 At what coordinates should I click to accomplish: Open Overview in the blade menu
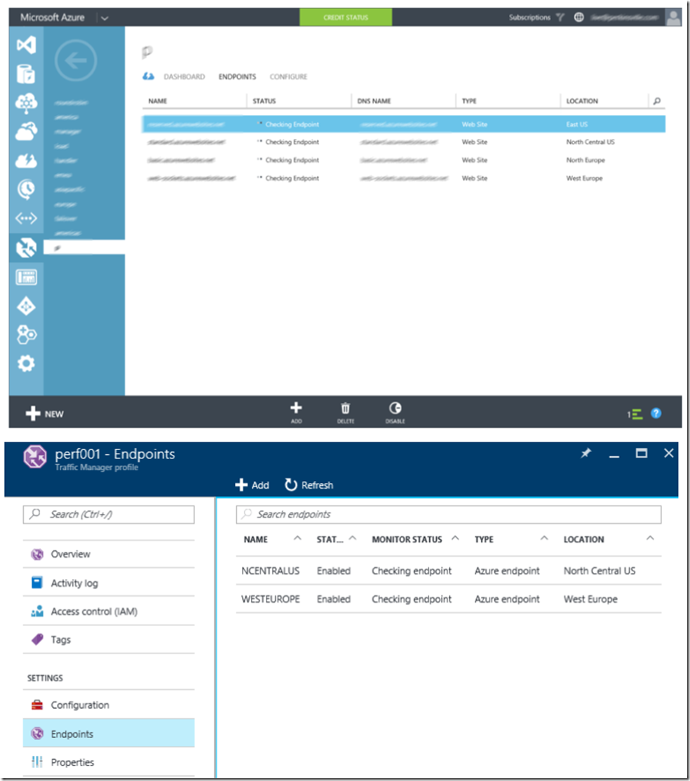click(x=109, y=555)
